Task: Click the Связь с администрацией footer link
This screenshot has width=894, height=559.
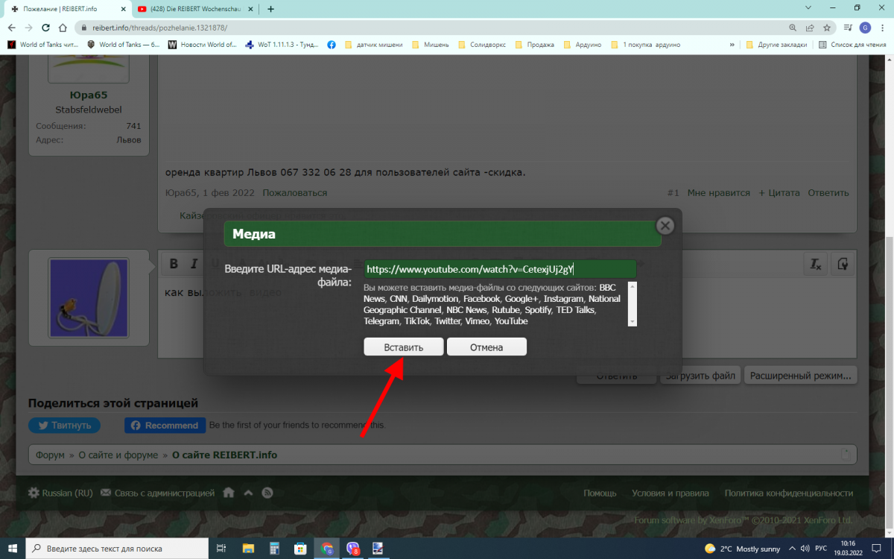Action: pos(157,493)
